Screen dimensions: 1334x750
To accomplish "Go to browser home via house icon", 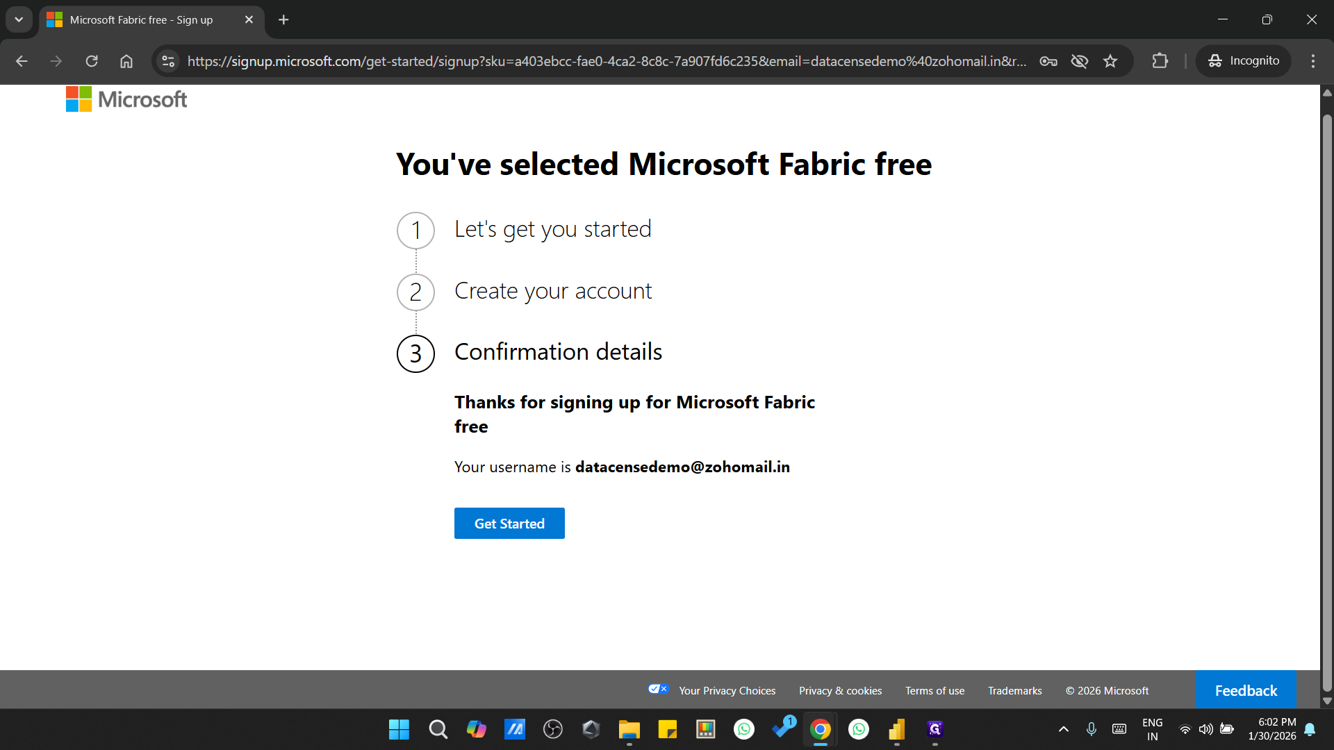I will (x=126, y=61).
